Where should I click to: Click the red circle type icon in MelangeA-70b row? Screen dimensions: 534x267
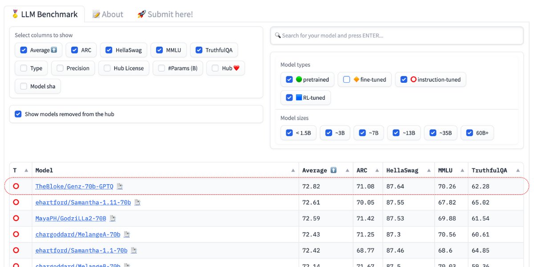tap(16, 235)
